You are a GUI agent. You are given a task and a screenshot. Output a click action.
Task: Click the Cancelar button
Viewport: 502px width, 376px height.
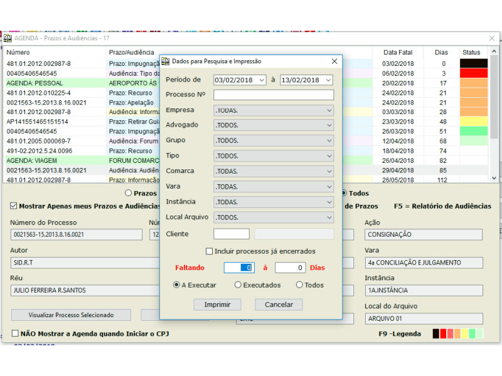click(x=279, y=305)
